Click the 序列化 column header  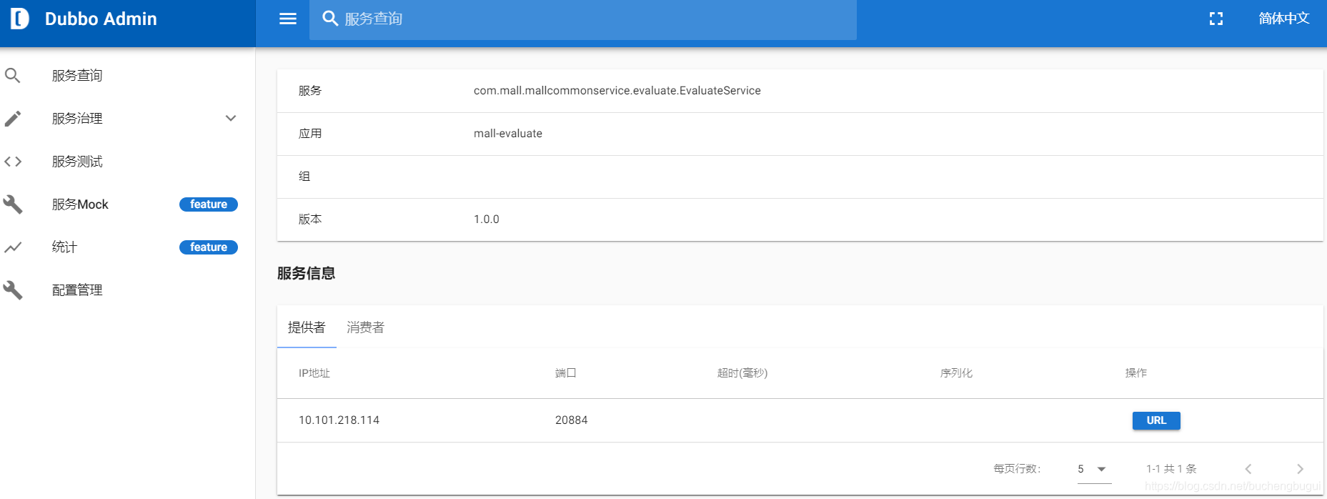coord(956,373)
